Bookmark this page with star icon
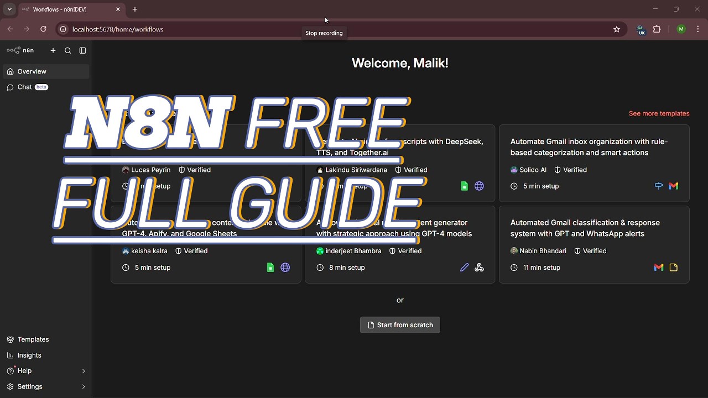Viewport: 708px width, 398px height. click(x=617, y=29)
